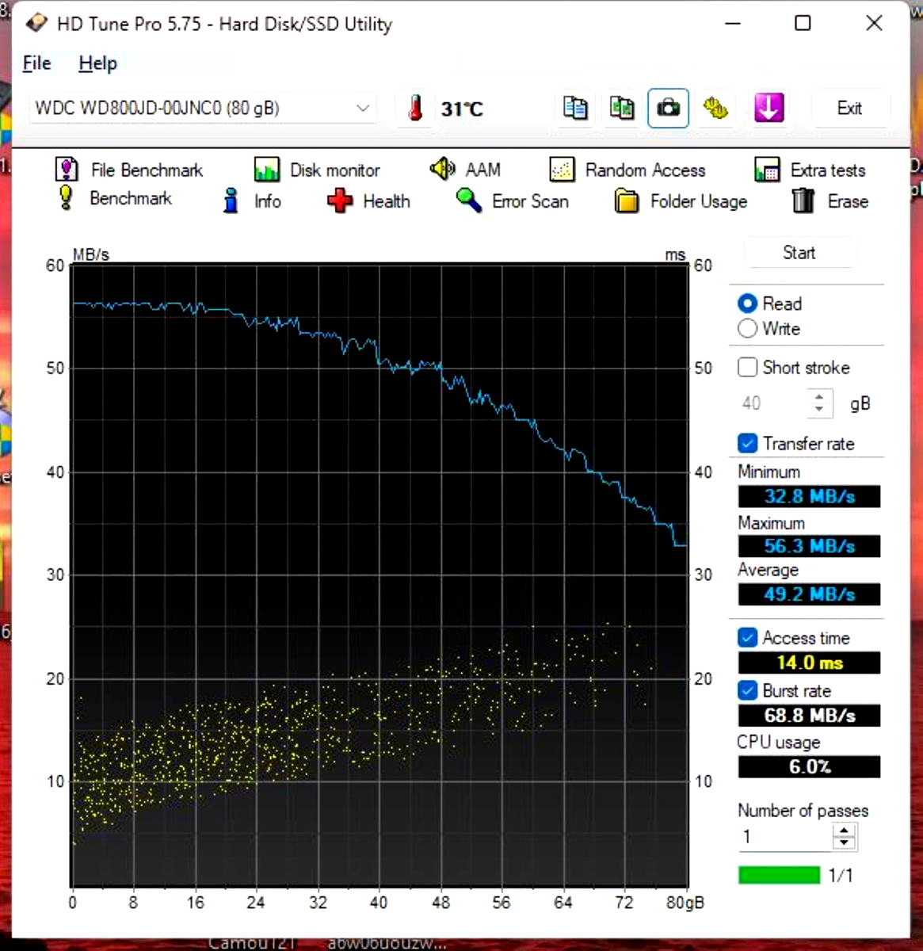
Task: Click the Average value 49.2 MB/s
Action: tap(809, 594)
